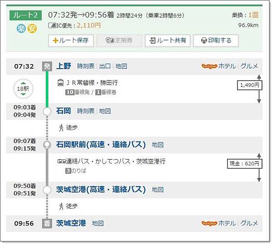
Task: Open the final 茨城空港 destination link
Action: [x=71, y=223]
